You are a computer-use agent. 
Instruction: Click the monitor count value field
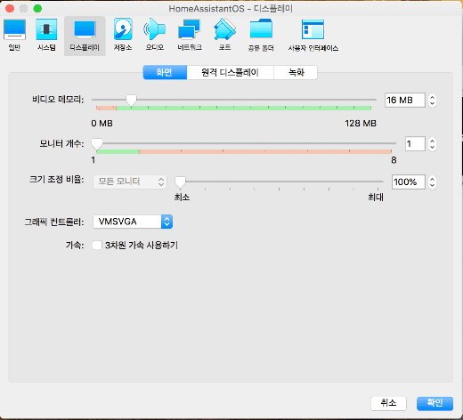(x=415, y=144)
